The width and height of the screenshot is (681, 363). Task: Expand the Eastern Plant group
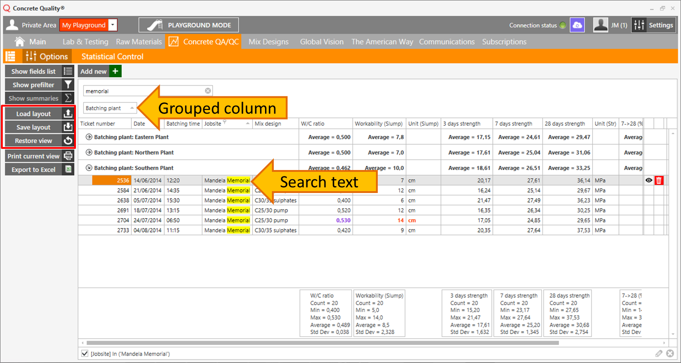[89, 137]
